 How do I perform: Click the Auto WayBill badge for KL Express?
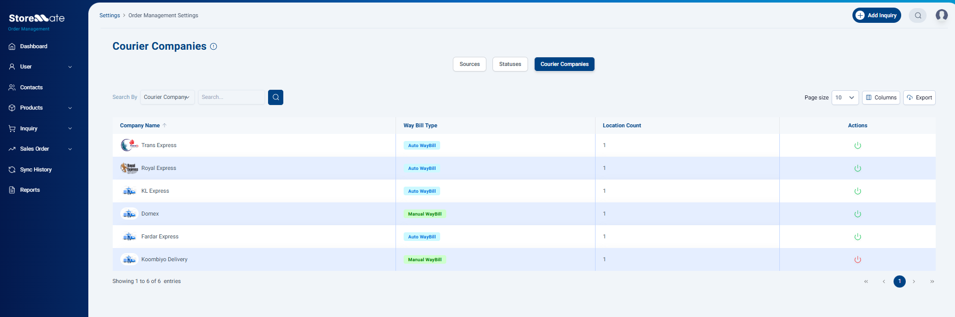point(422,191)
